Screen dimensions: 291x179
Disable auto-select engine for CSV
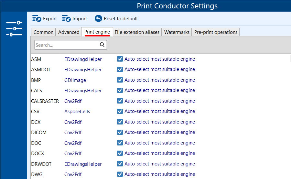pos(120,111)
